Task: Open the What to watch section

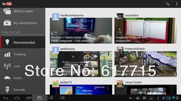Action: coord(23,11)
